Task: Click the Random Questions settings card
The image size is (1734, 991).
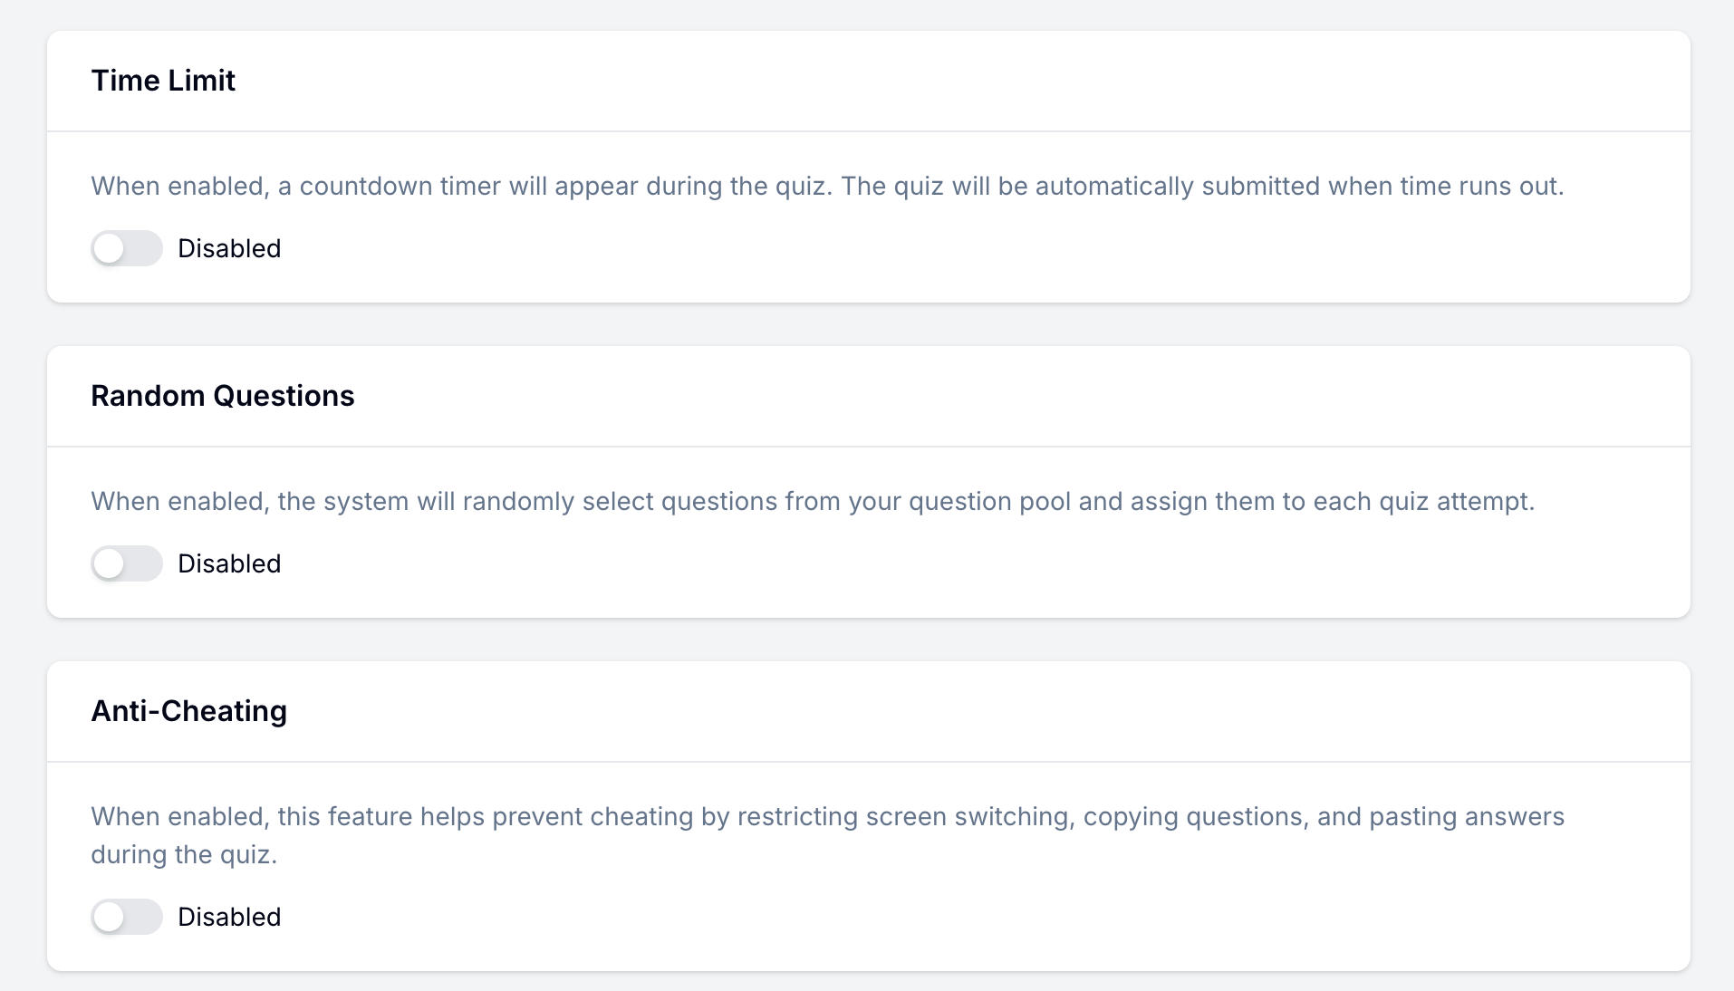Action: coord(867,480)
